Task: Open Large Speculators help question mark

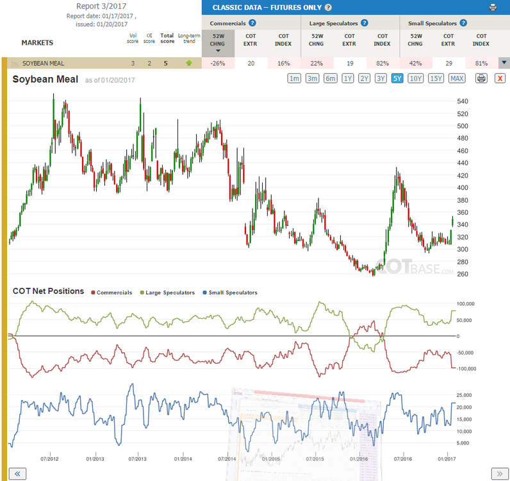Action: tap(365, 23)
